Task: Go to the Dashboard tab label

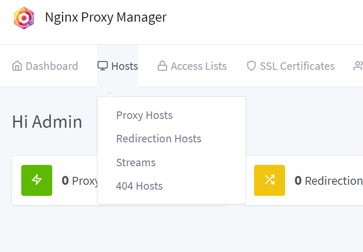Action: tap(51, 66)
